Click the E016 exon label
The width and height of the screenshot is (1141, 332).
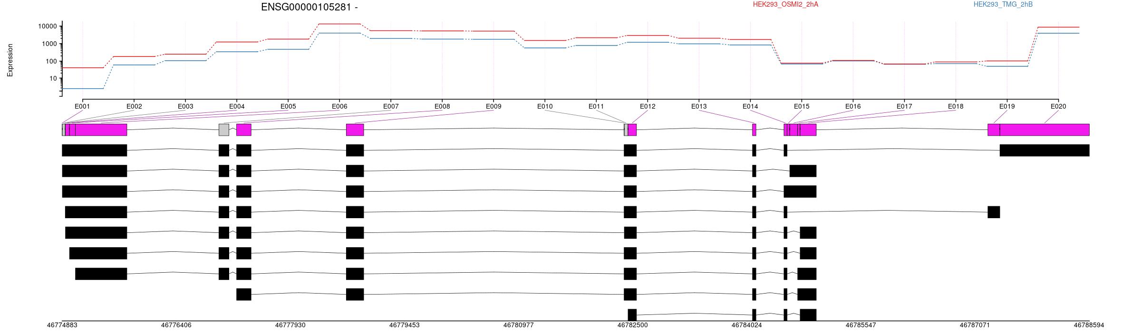coord(853,107)
